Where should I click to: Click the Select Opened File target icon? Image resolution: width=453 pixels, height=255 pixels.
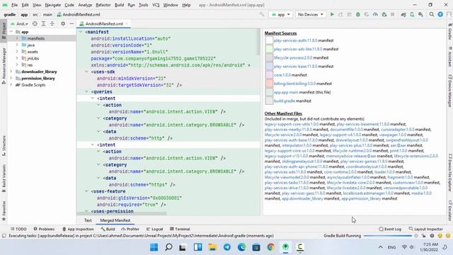[35, 23]
